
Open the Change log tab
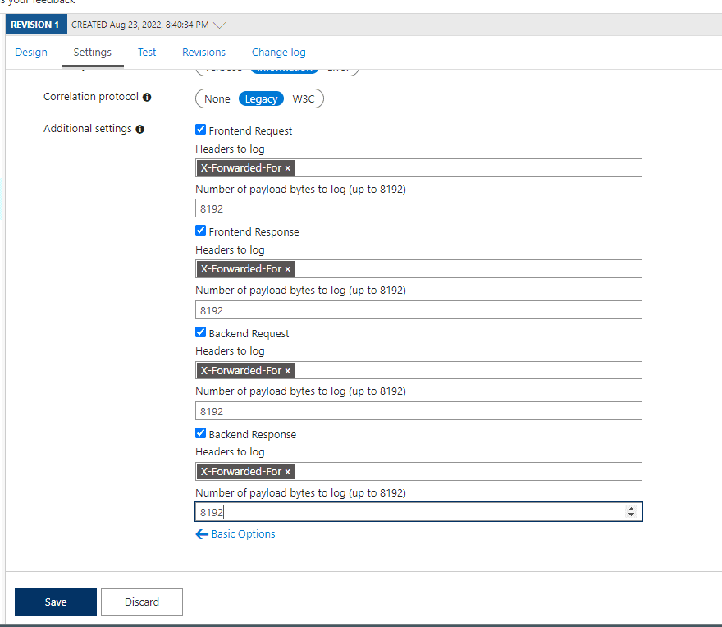(279, 52)
